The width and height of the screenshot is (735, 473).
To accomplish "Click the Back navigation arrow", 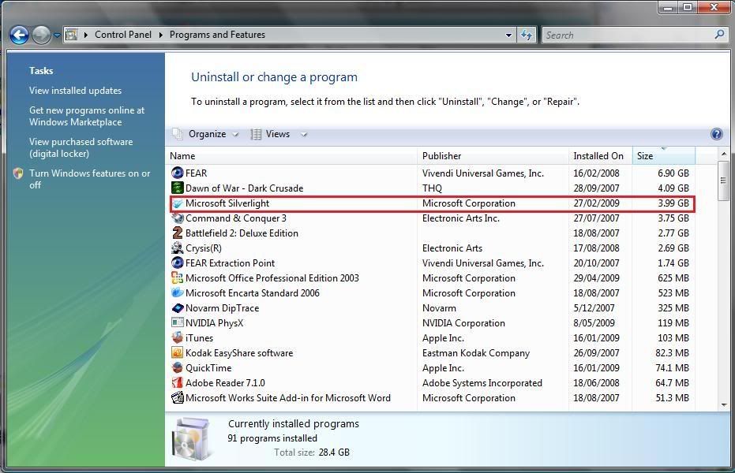I will click(19, 35).
